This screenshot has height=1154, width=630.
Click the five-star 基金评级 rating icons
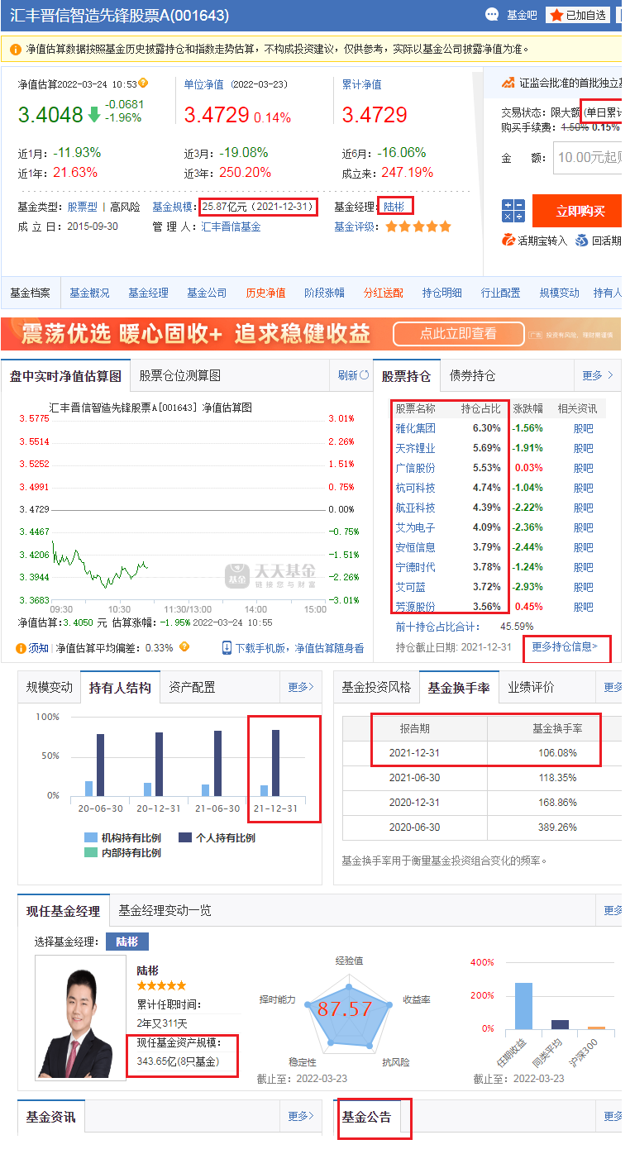coord(418,227)
